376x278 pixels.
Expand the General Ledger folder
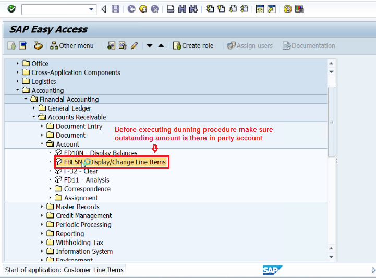coord(34,108)
